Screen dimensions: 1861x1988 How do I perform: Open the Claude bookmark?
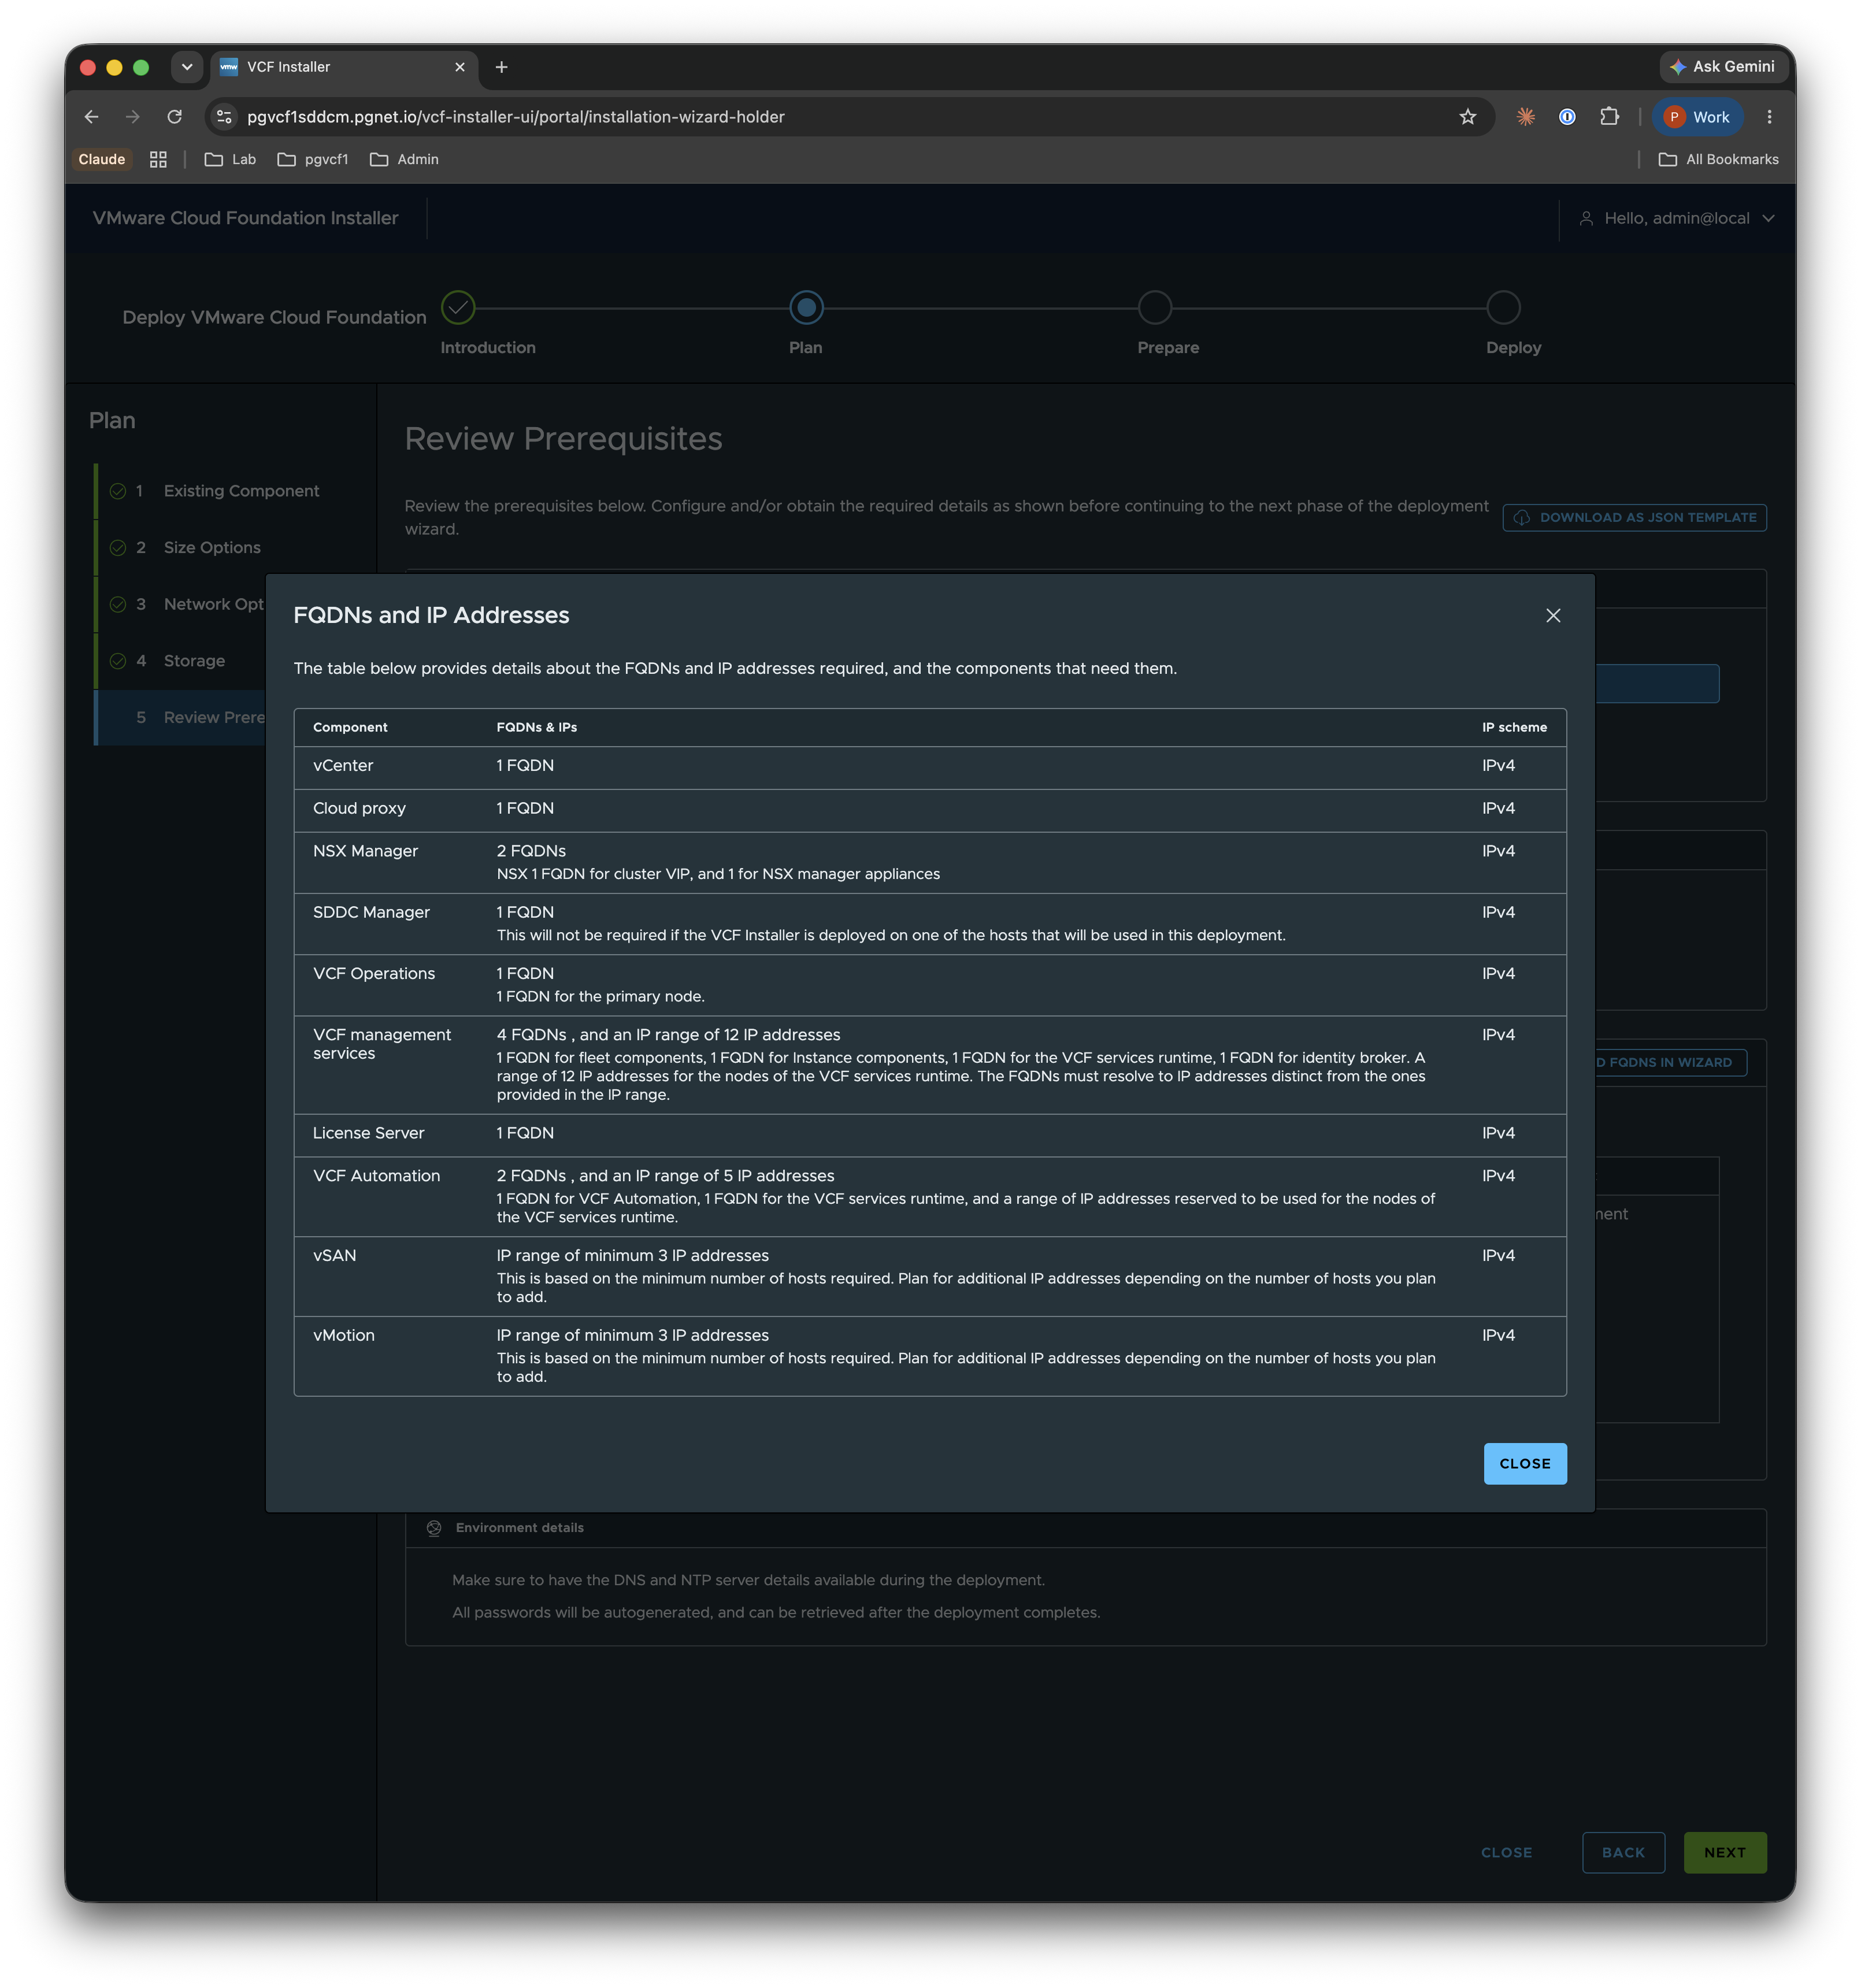101,159
